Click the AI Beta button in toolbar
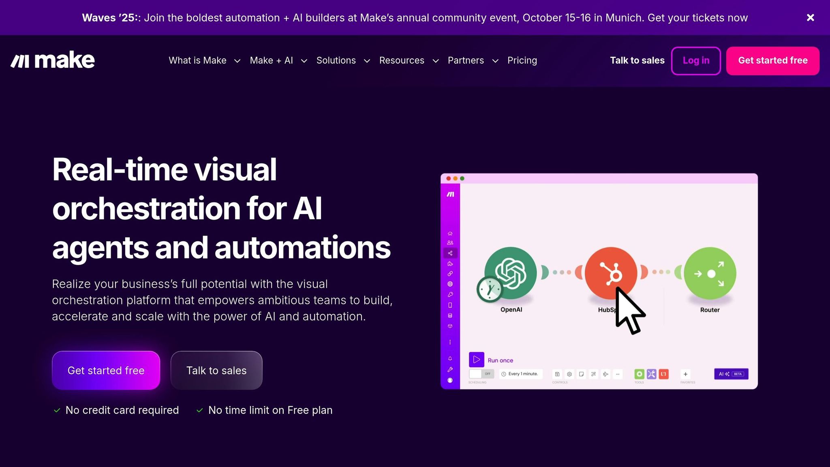The width and height of the screenshot is (830, 467). tap(731, 374)
